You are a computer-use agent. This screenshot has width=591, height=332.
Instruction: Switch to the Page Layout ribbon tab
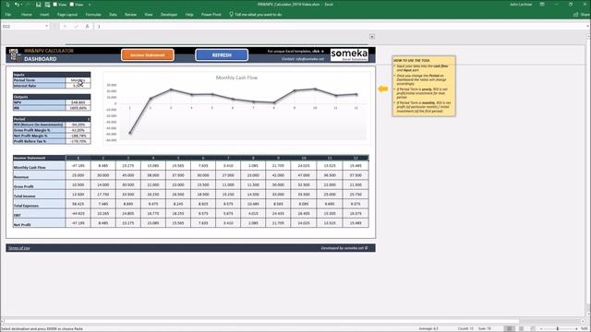pos(67,15)
